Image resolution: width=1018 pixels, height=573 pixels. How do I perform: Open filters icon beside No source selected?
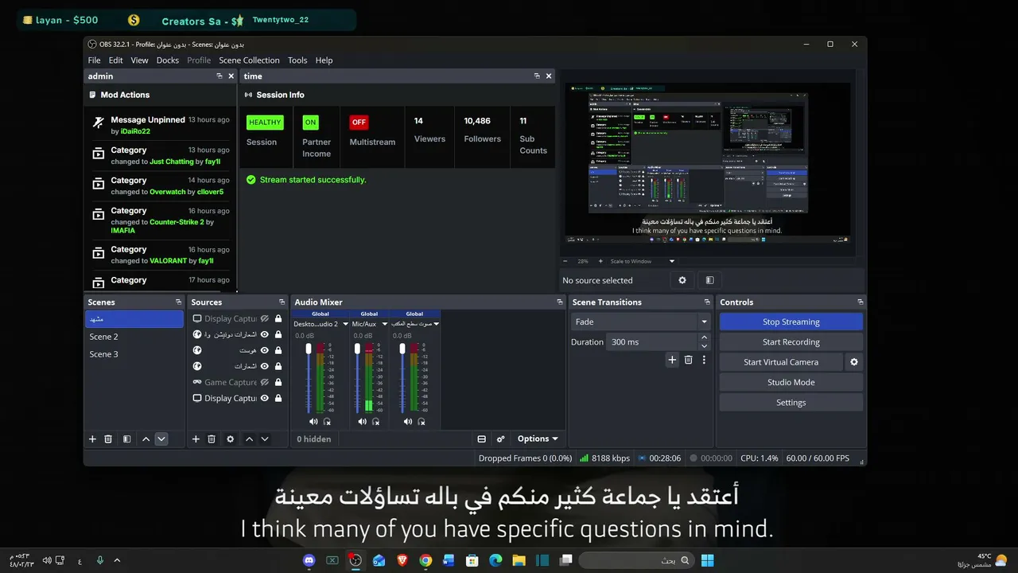click(x=709, y=280)
